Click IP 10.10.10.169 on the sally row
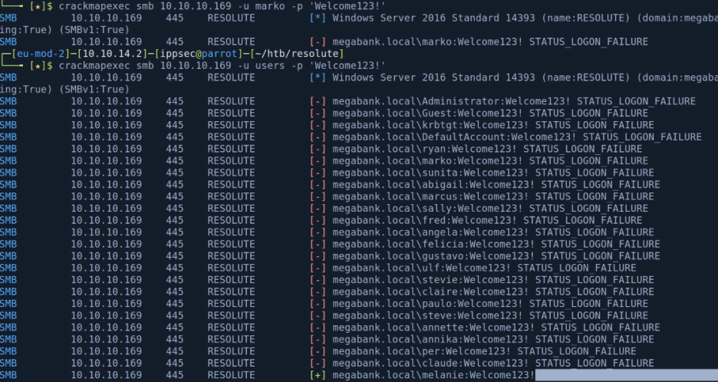 coord(106,209)
